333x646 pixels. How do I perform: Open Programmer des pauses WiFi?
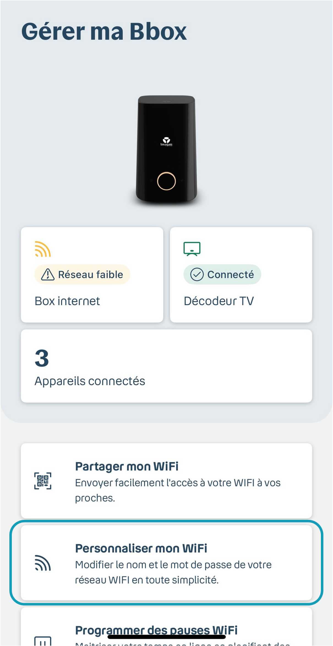click(156, 630)
